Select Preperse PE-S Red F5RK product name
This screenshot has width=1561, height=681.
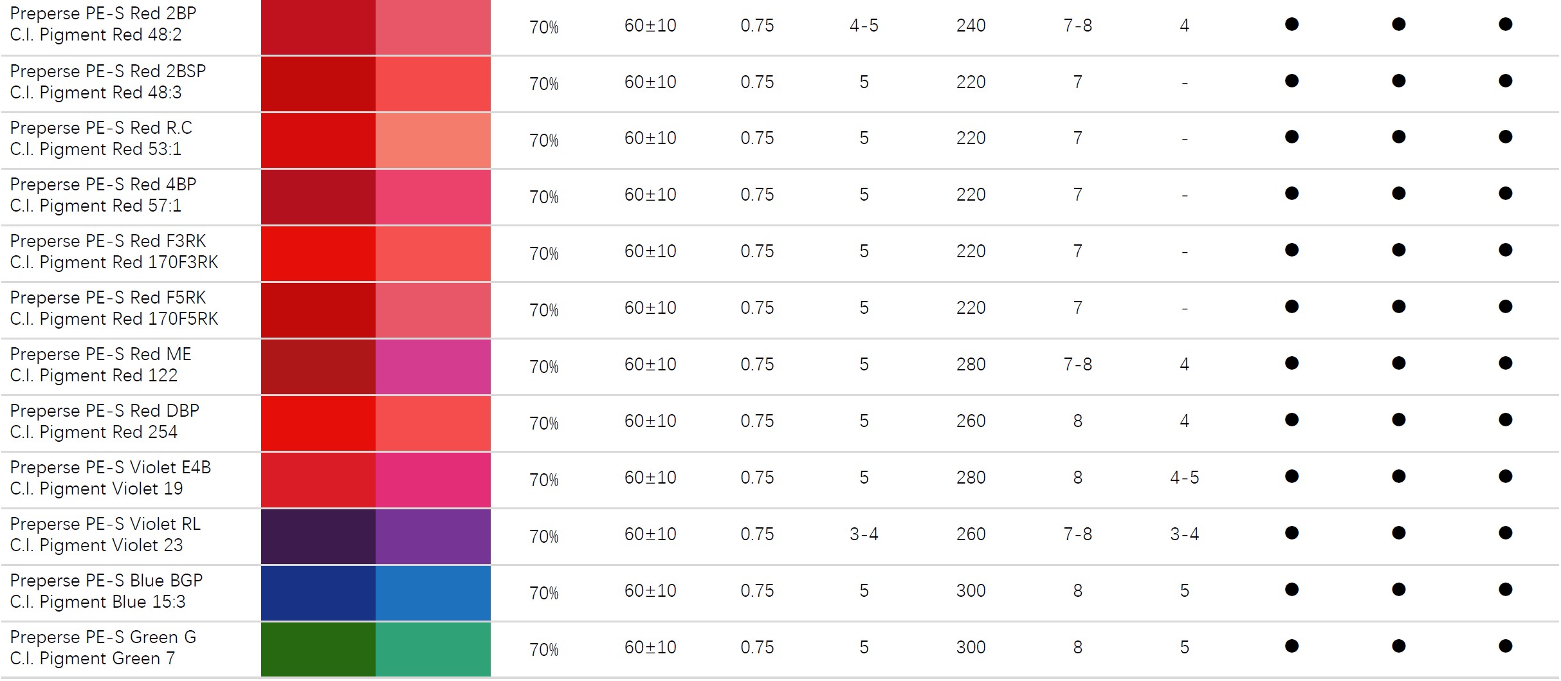pyautogui.click(x=108, y=298)
